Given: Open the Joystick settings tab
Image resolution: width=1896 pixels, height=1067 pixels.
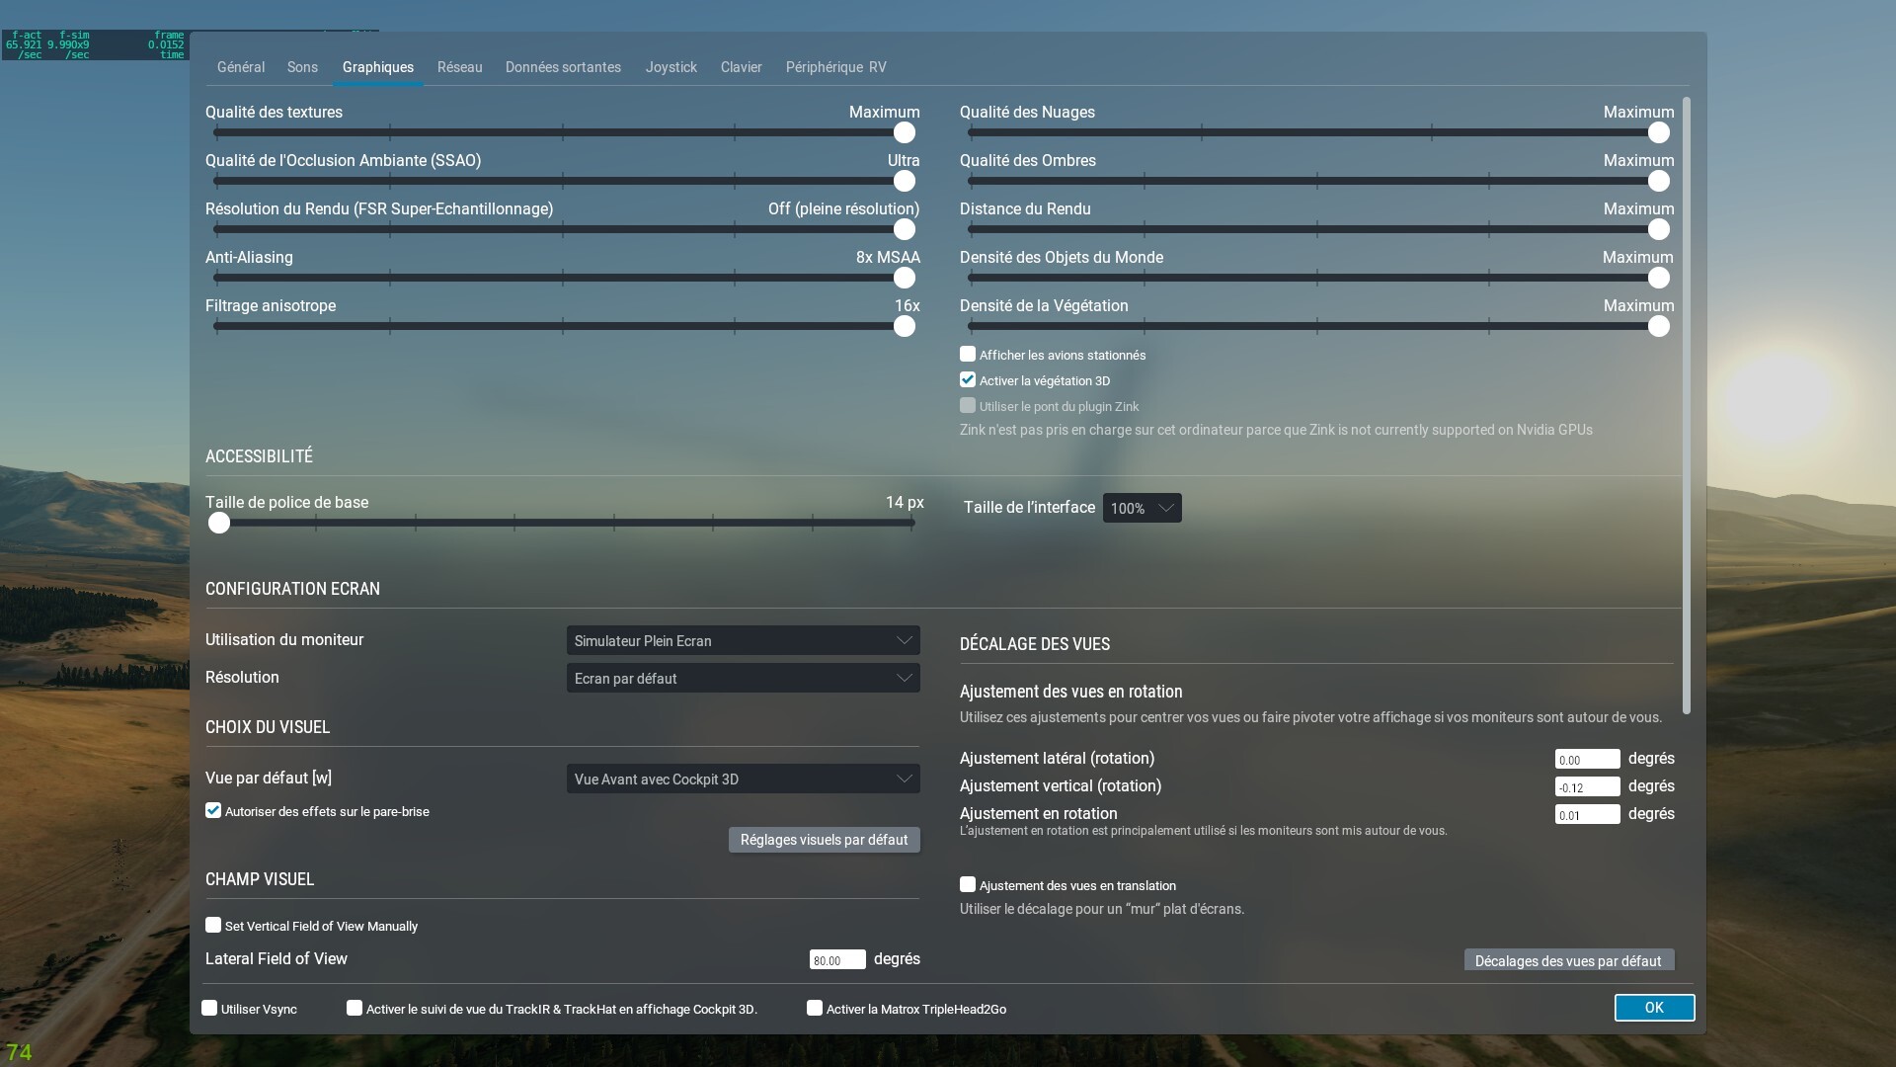Looking at the screenshot, I should (671, 67).
